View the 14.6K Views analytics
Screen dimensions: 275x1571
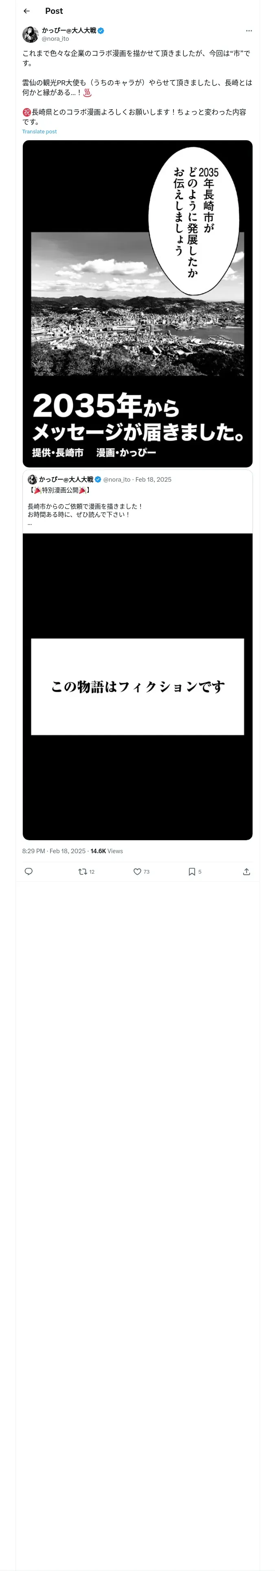(x=107, y=851)
